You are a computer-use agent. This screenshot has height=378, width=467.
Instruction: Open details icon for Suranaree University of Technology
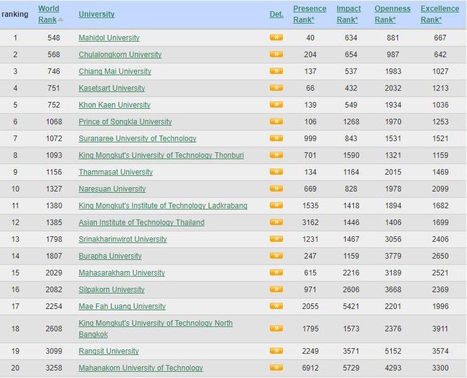(x=276, y=138)
